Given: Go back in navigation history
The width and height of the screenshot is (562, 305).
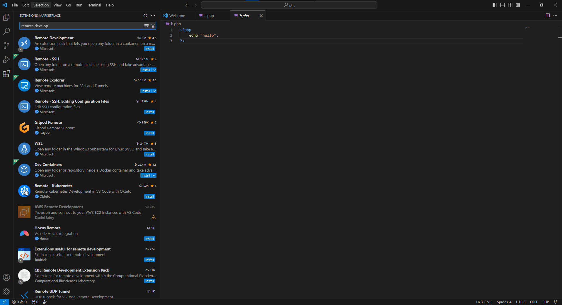Looking at the screenshot, I should tap(187, 5).
